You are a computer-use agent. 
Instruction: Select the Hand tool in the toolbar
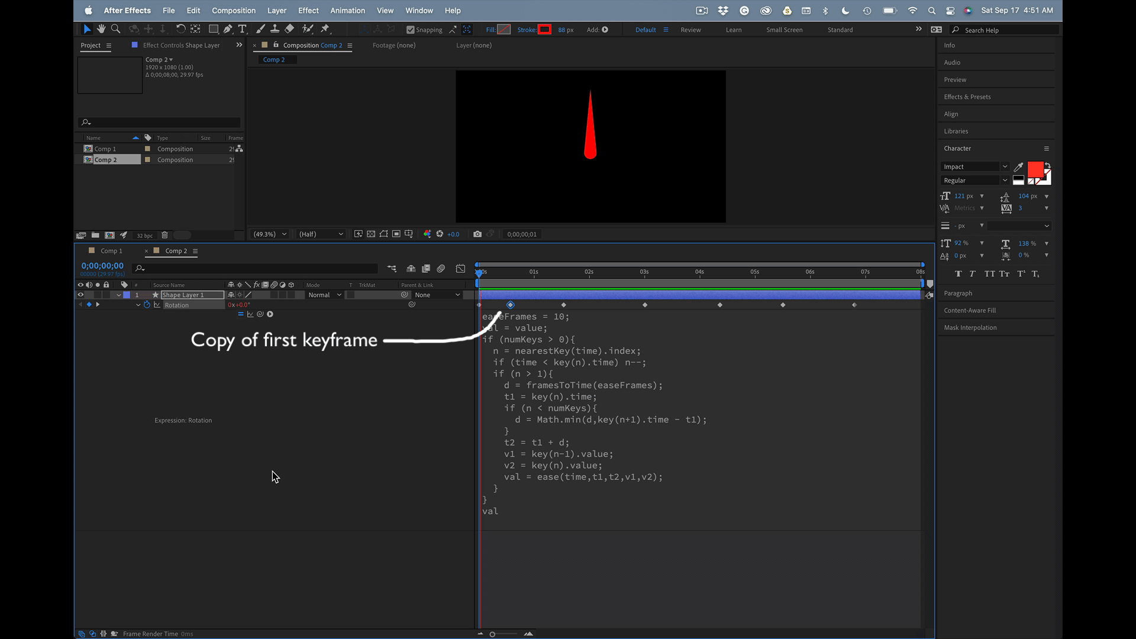click(101, 28)
